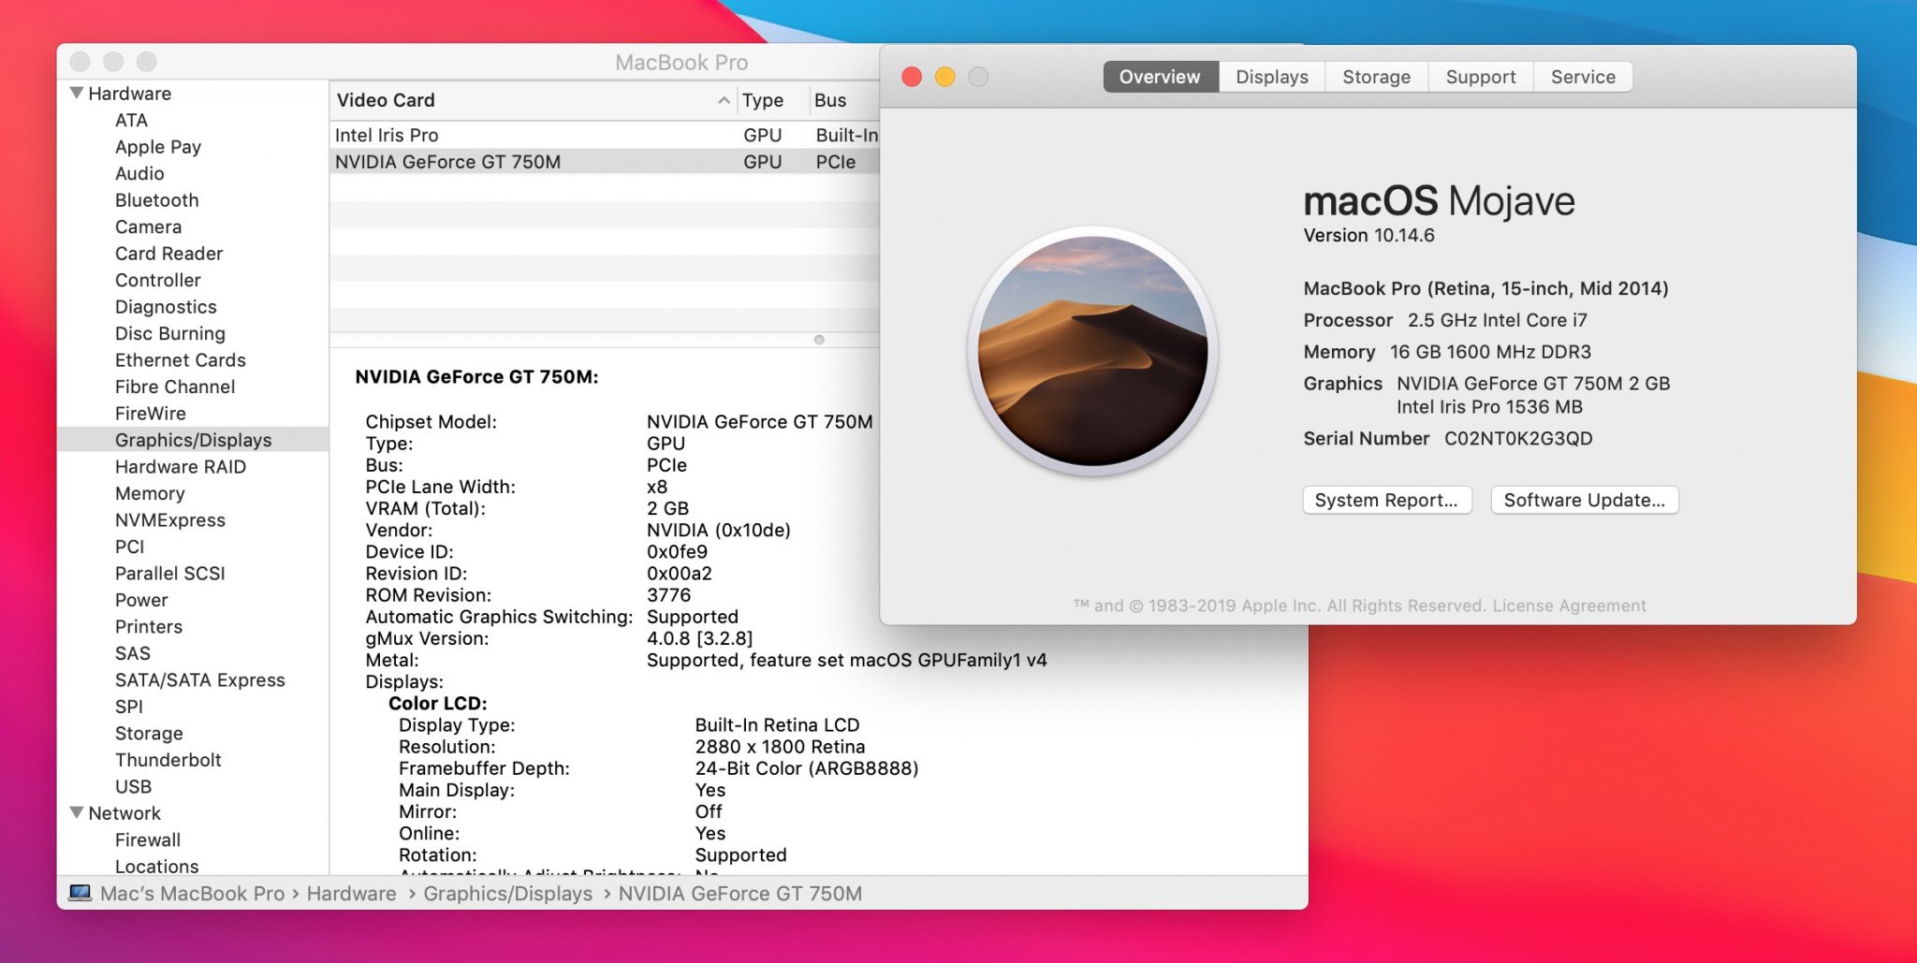Select Fibre Channel in the sidebar
This screenshot has width=1917, height=963.
pos(174,387)
